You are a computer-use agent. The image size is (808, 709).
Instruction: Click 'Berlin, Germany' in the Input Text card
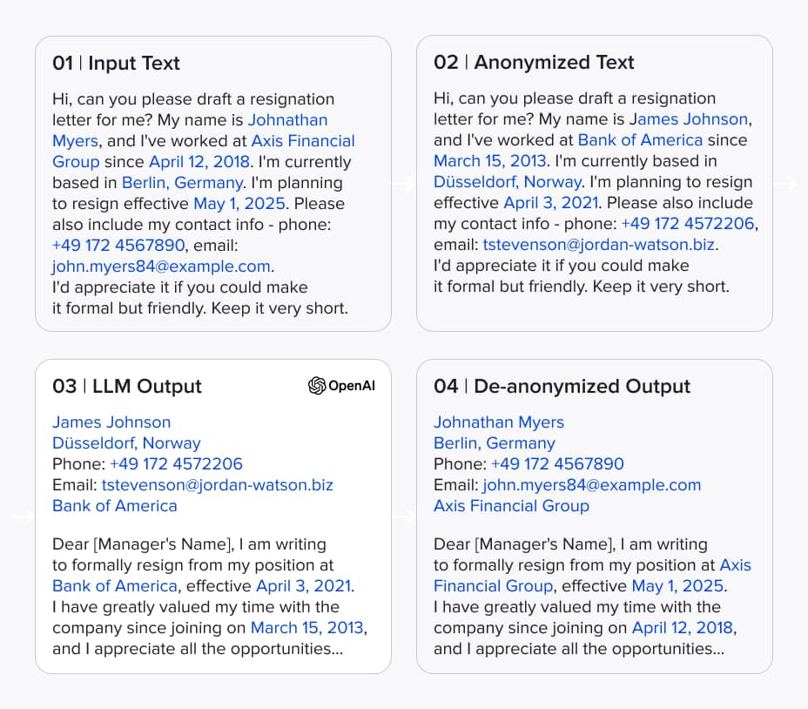click(x=183, y=183)
